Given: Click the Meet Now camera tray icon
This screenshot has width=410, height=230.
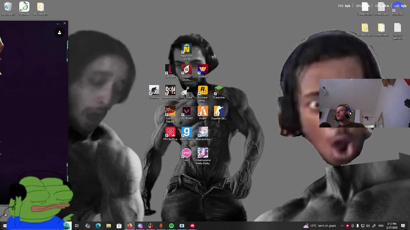Looking at the screenshot, I should (352, 226).
